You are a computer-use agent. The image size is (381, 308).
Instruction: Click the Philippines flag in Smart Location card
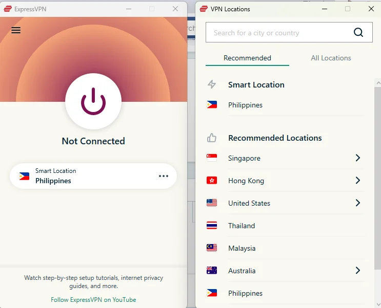click(24, 176)
